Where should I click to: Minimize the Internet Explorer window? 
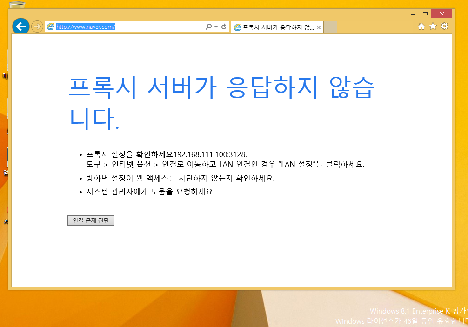(413, 14)
